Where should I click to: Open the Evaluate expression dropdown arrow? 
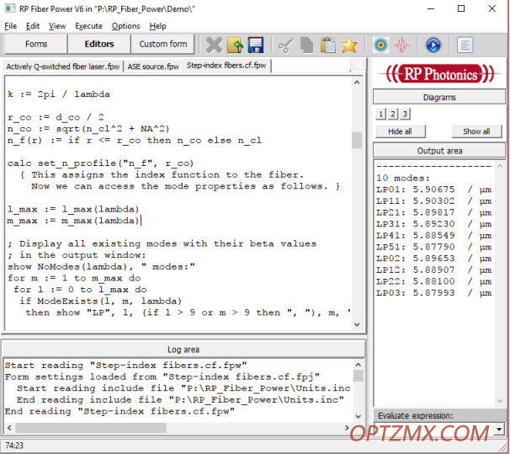pos(499,430)
